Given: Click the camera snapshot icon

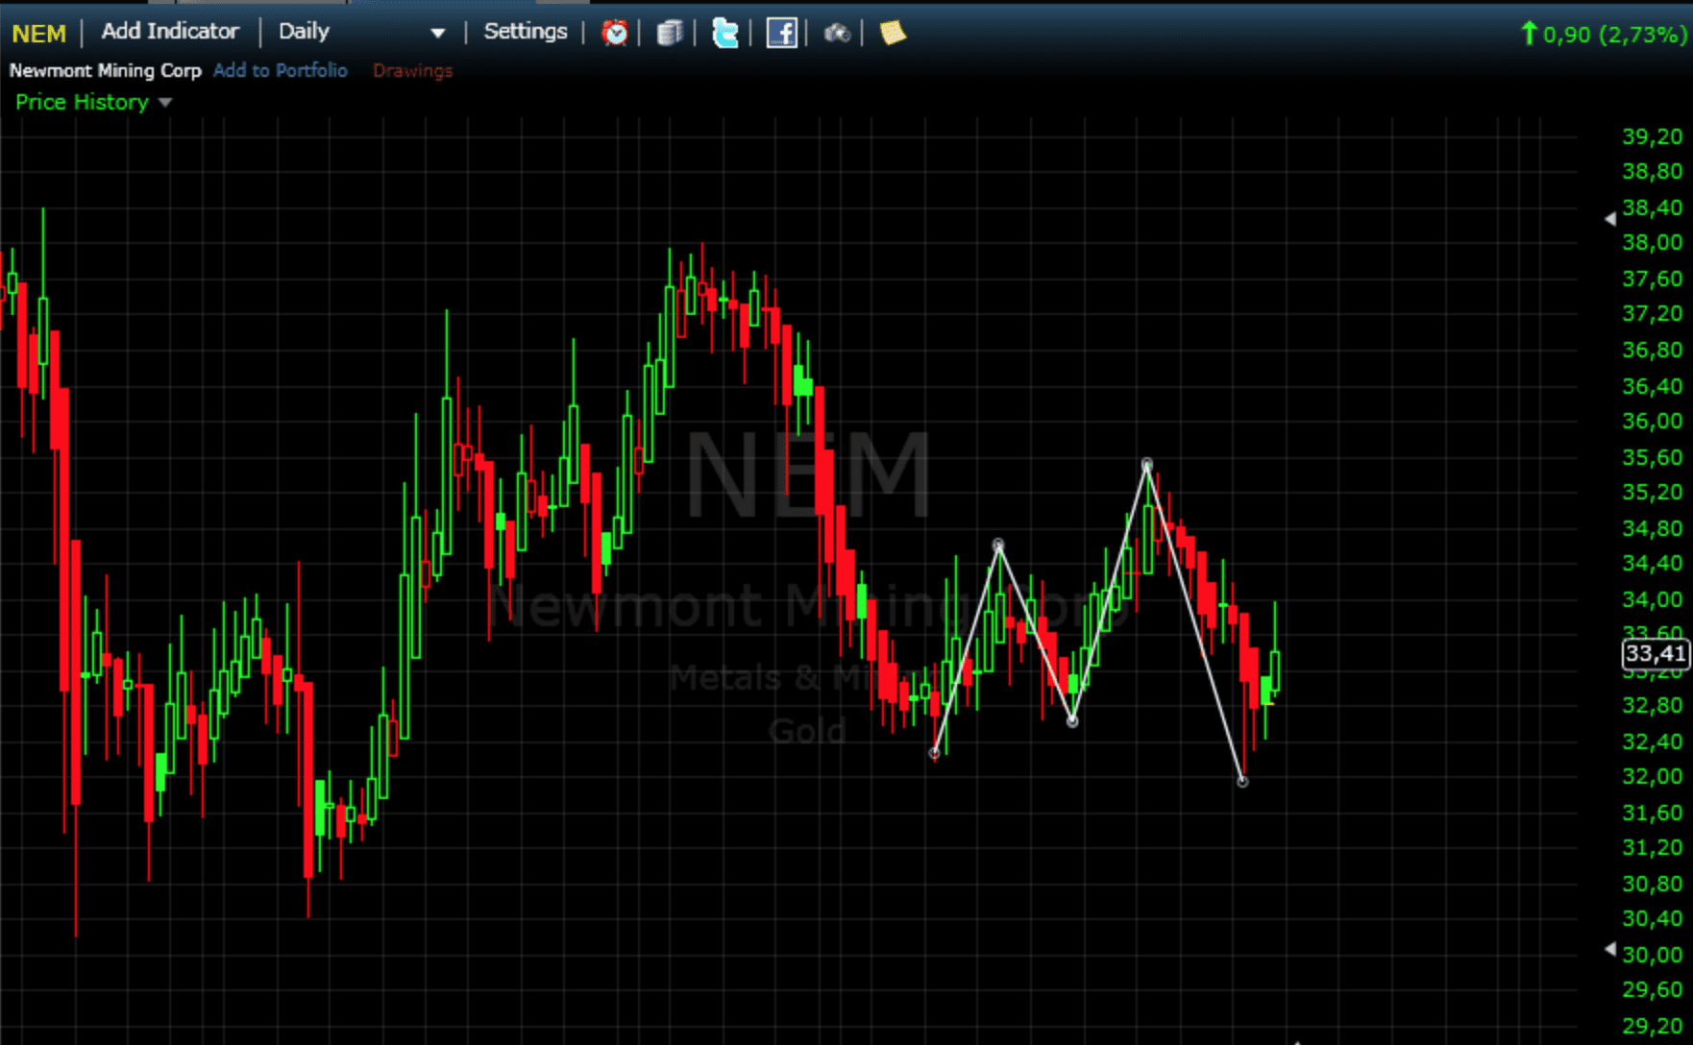Looking at the screenshot, I should tap(837, 34).
